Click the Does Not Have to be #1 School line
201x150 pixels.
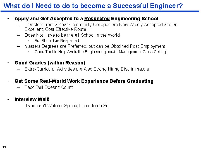(x=72, y=35)
